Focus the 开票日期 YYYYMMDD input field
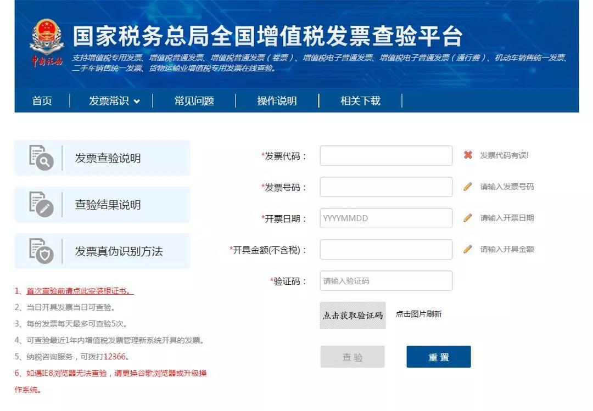The width and height of the screenshot is (593, 411). click(x=386, y=218)
